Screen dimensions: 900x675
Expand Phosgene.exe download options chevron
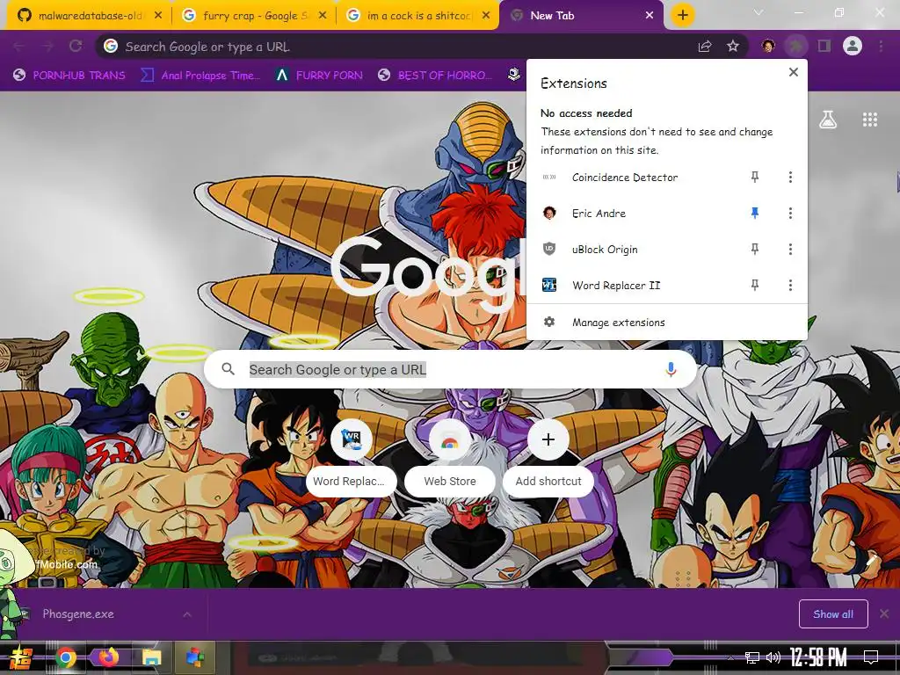(187, 614)
